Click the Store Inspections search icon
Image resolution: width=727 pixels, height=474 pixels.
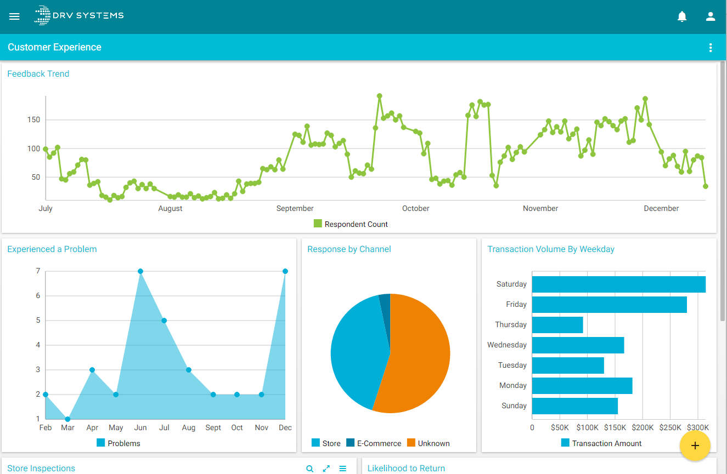[x=310, y=469]
